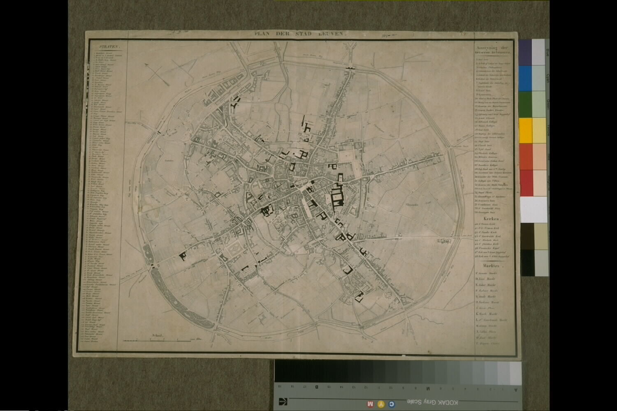Click the black Kodak logo mark

(x=283, y=402)
